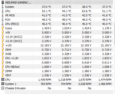Viewport: 115px width, 94px height.
Task: Click the lightning bolt icon beside DIMM
Action: (x=3, y=71)
